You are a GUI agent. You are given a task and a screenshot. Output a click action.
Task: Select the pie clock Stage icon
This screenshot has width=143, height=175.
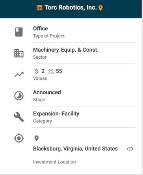pos(19,96)
